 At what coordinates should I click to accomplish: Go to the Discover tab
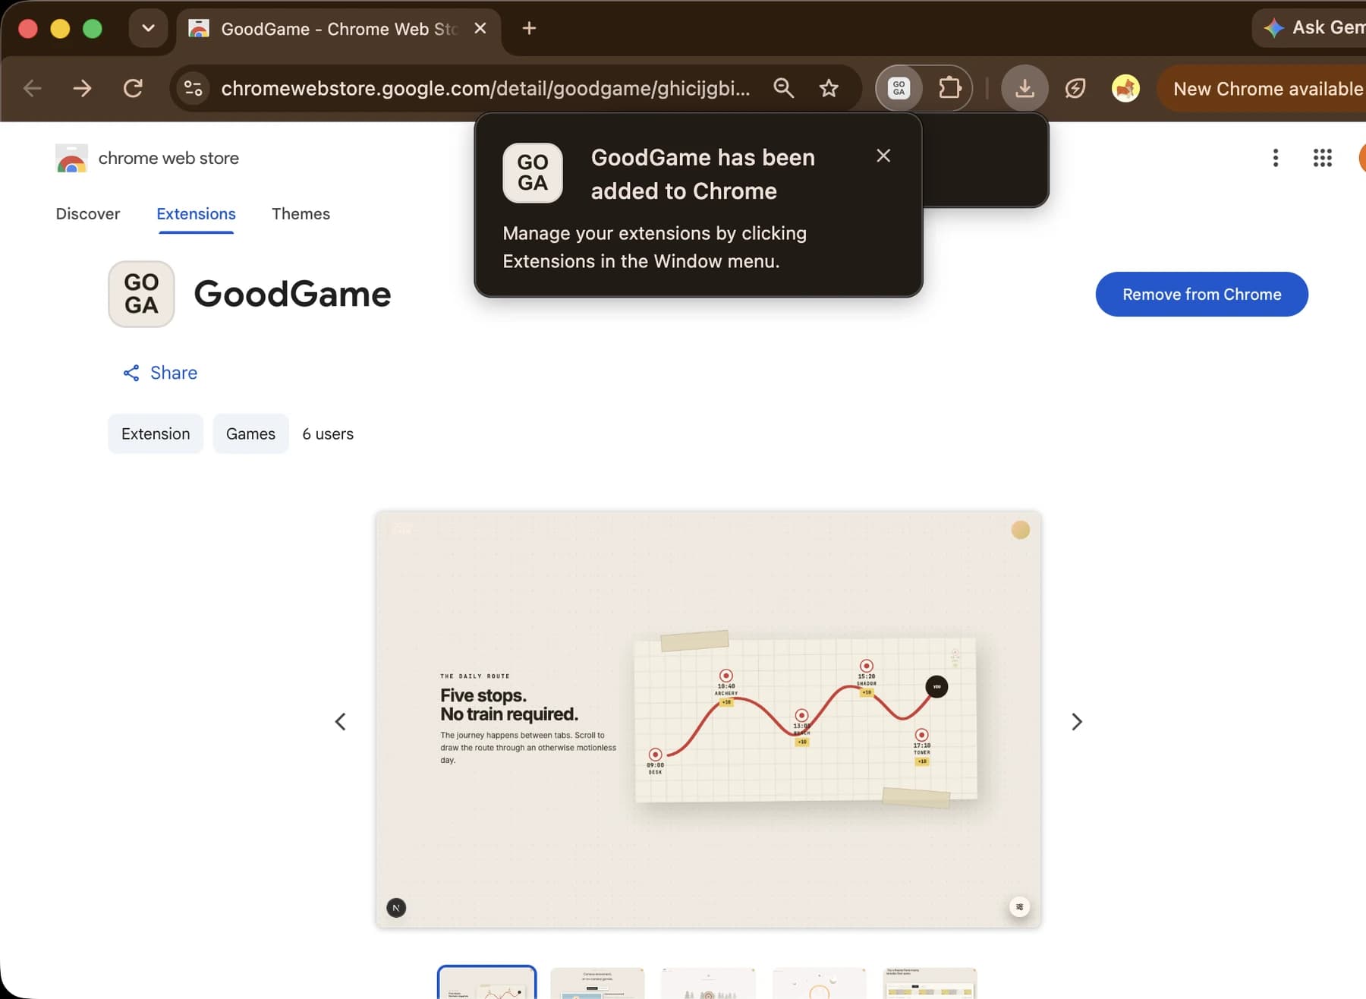tap(88, 214)
